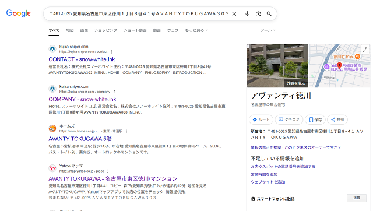373x211 pixels.
Task: Open Google Lens image search icon
Action: [x=258, y=14]
